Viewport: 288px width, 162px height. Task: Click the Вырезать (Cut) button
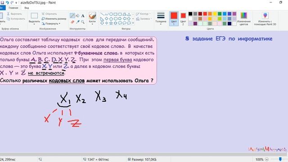tap(14, 14)
